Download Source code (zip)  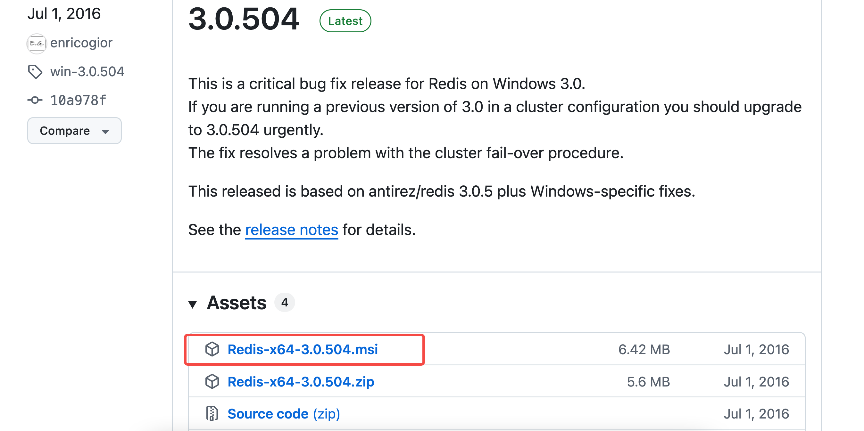point(284,414)
